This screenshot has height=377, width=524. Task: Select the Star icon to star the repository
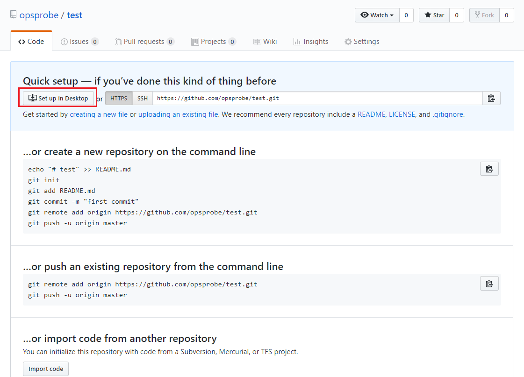click(427, 14)
